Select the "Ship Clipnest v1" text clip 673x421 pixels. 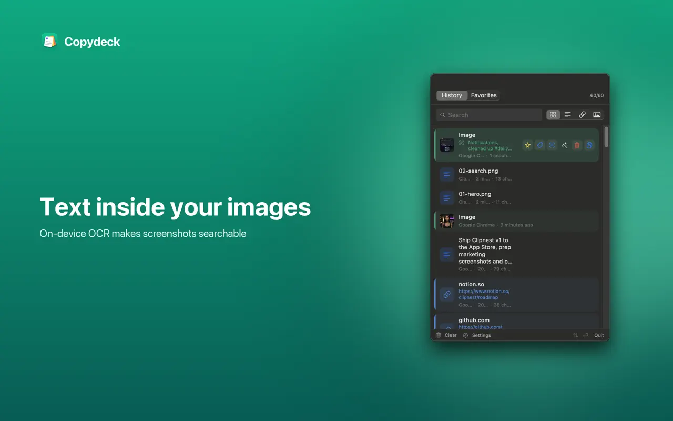tap(517, 255)
